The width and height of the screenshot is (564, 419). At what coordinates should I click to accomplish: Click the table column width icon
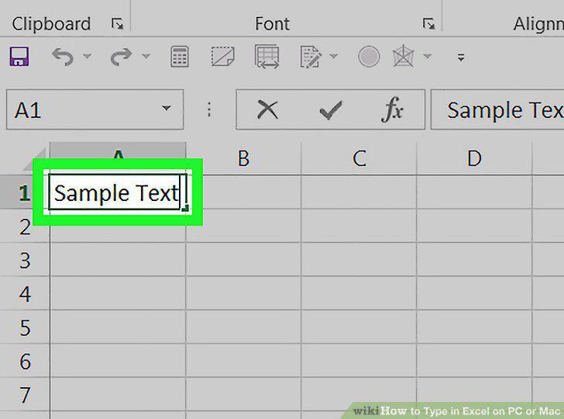[267, 56]
